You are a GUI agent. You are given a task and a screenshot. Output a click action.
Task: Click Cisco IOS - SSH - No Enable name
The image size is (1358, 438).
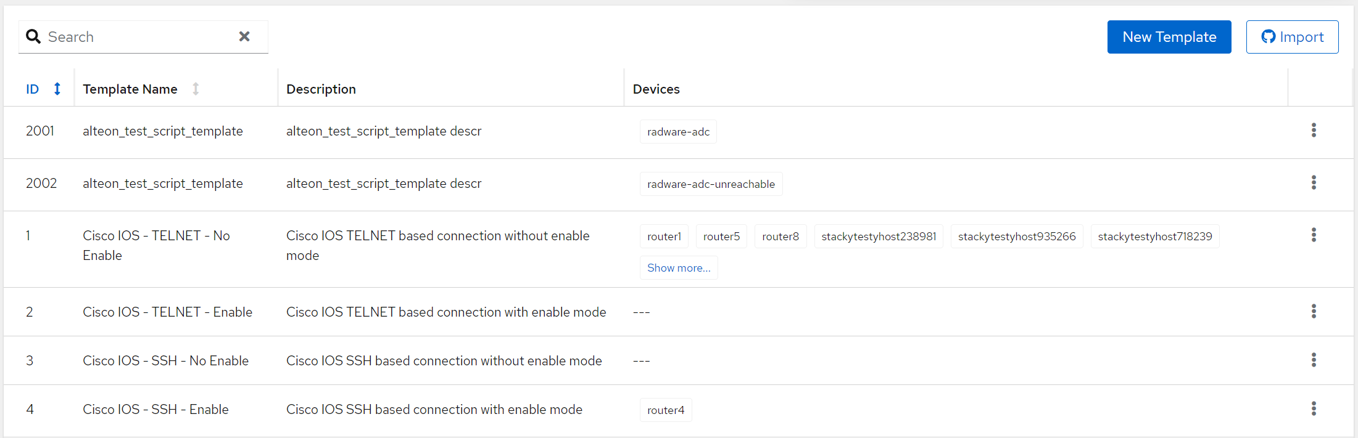[x=165, y=361]
